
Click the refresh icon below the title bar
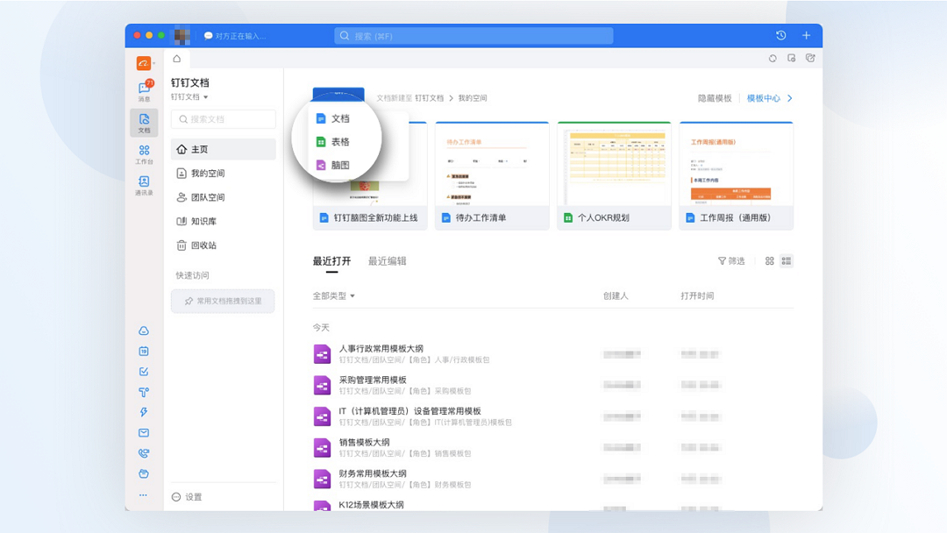pyautogui.click(x=773, y=59)
